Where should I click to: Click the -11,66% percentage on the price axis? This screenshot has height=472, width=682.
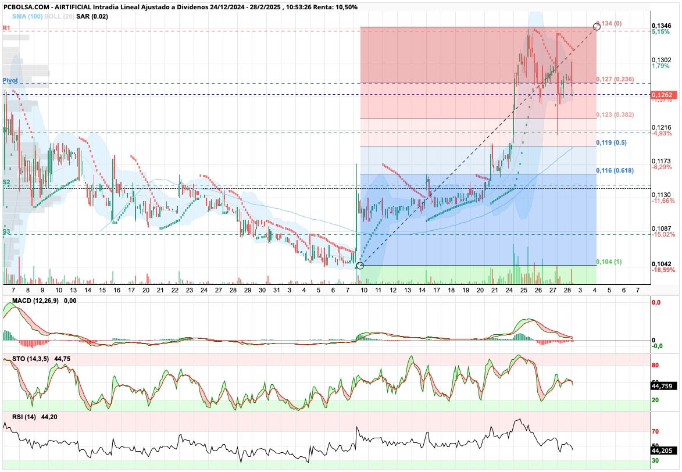point(663,201)
